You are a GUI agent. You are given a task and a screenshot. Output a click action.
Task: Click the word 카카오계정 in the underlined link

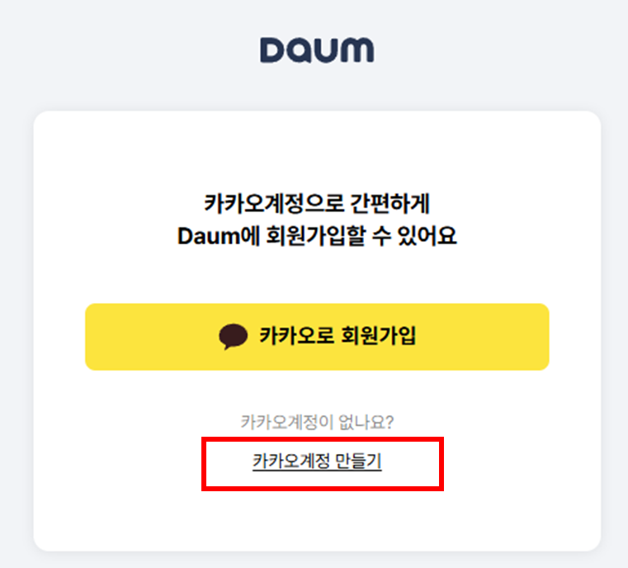[x=292, y=461]
